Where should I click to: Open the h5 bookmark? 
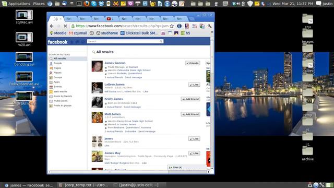(x=185, y=33)
